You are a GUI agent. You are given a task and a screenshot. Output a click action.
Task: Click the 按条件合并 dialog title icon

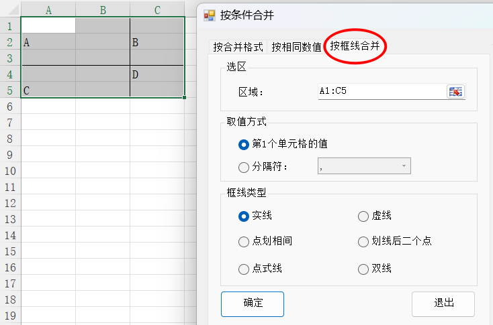tap(210, 15)
